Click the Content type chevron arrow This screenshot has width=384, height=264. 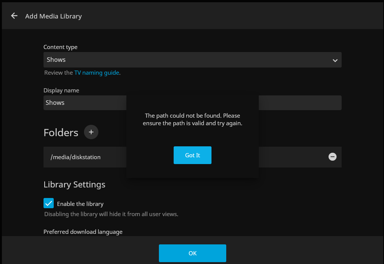[334, 60]
